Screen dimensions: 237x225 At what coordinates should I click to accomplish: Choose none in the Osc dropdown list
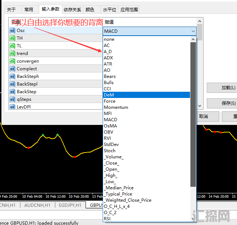click(146, 39)
